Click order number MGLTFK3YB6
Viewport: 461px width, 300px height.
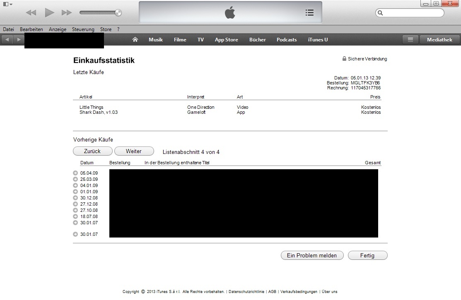(365, 83)
